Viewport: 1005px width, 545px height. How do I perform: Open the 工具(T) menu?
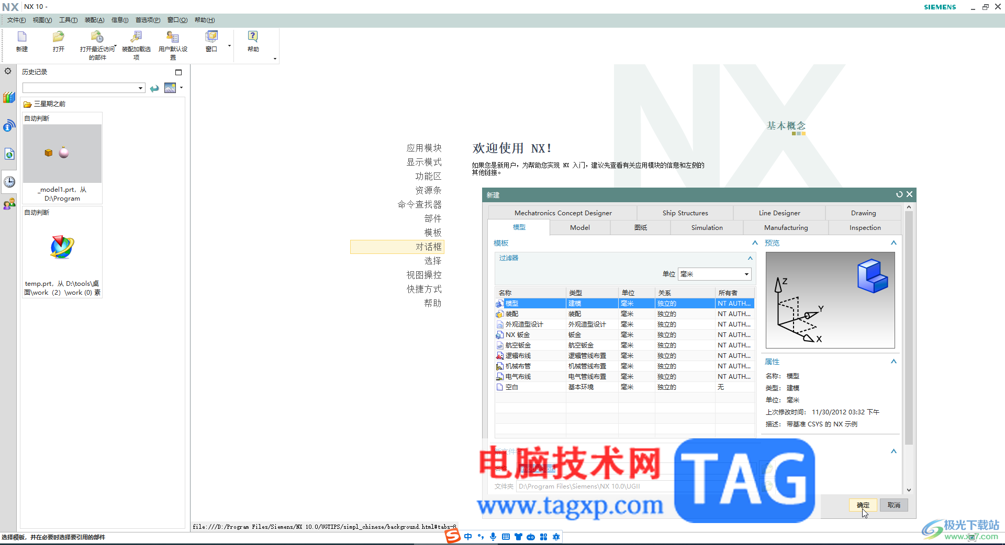coord(68,20)
